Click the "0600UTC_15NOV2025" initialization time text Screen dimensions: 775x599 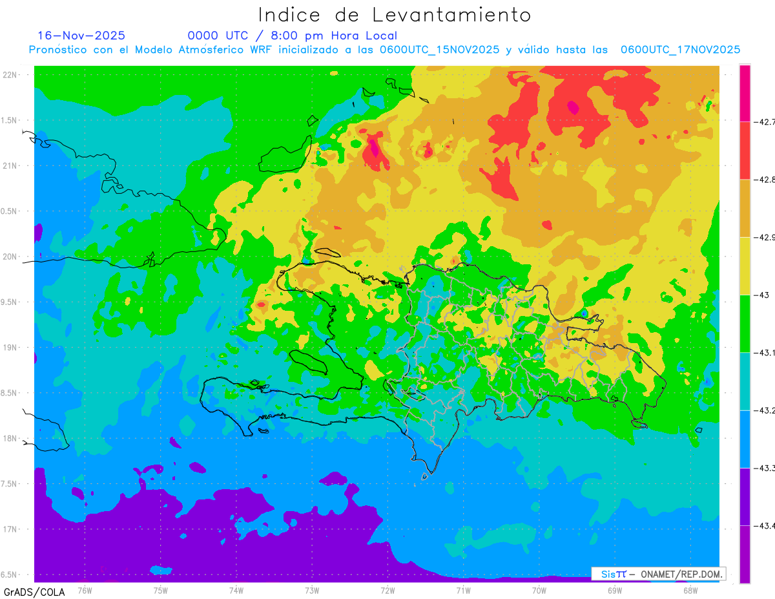pos(439,50)
